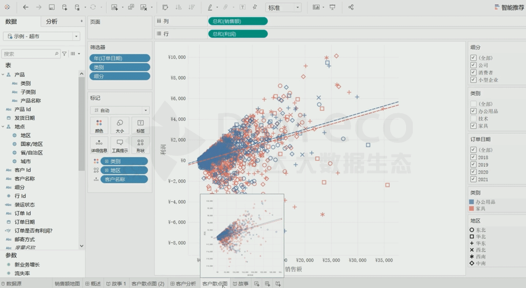Click the share icon in toolbar
The width and height of the screenshot is (526, 288).
click(351, 7)
